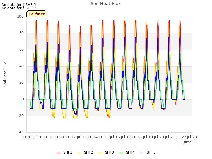Click the 'Jul 17' x-axis tick label
212x159 pixels.
click(x=126, y=137)
